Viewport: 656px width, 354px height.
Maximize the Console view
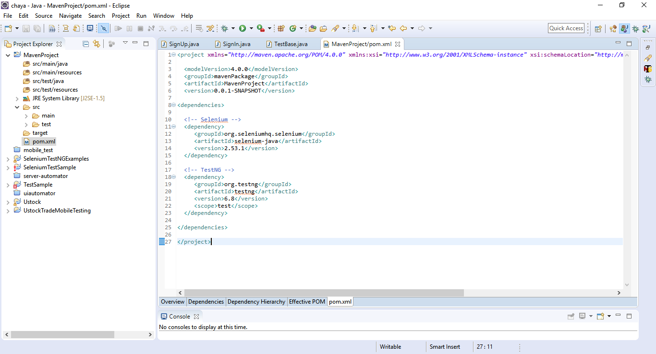tap(629, 316)
